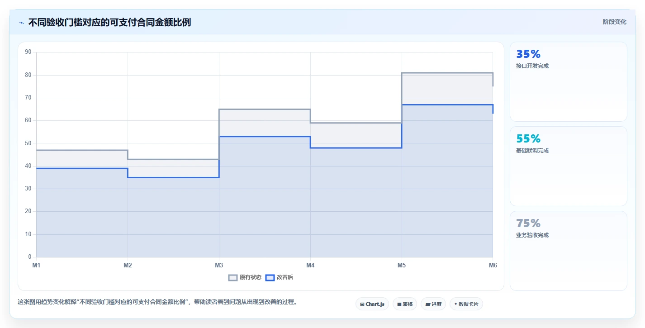The image size is (645, 328).
Task: Click the Chart.js tag
Action: tap(372, 304)
